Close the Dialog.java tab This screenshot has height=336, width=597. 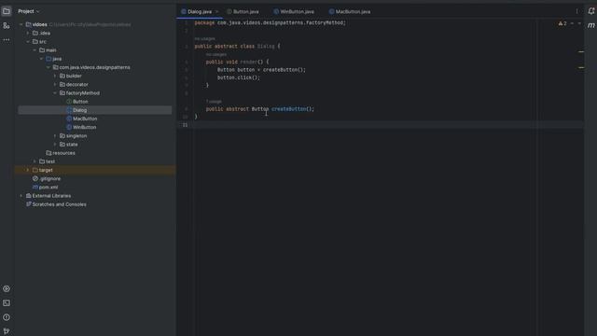217,12
